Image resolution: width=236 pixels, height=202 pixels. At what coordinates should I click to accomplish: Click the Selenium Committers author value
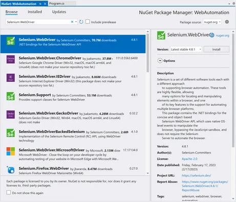(x=196, y=152)
